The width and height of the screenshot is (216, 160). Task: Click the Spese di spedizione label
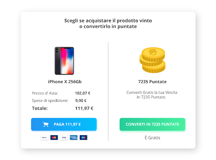50,101
